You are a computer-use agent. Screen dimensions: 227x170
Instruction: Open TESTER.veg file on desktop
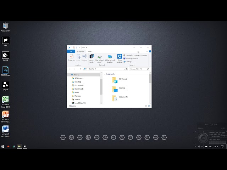coord(6,71)
